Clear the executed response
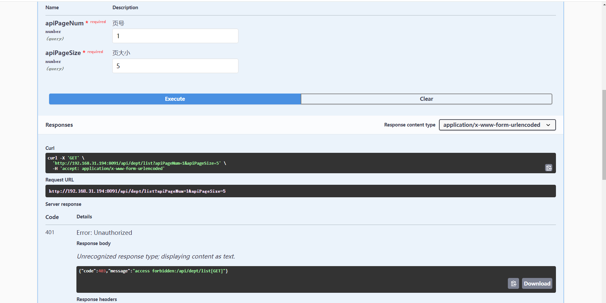 click(x=427, y=99)
